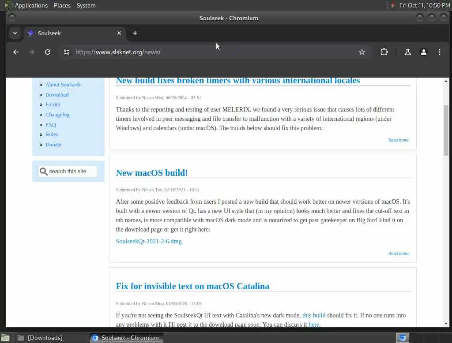
Task: Read more on the macOS build article
Action: pos(398,254)
